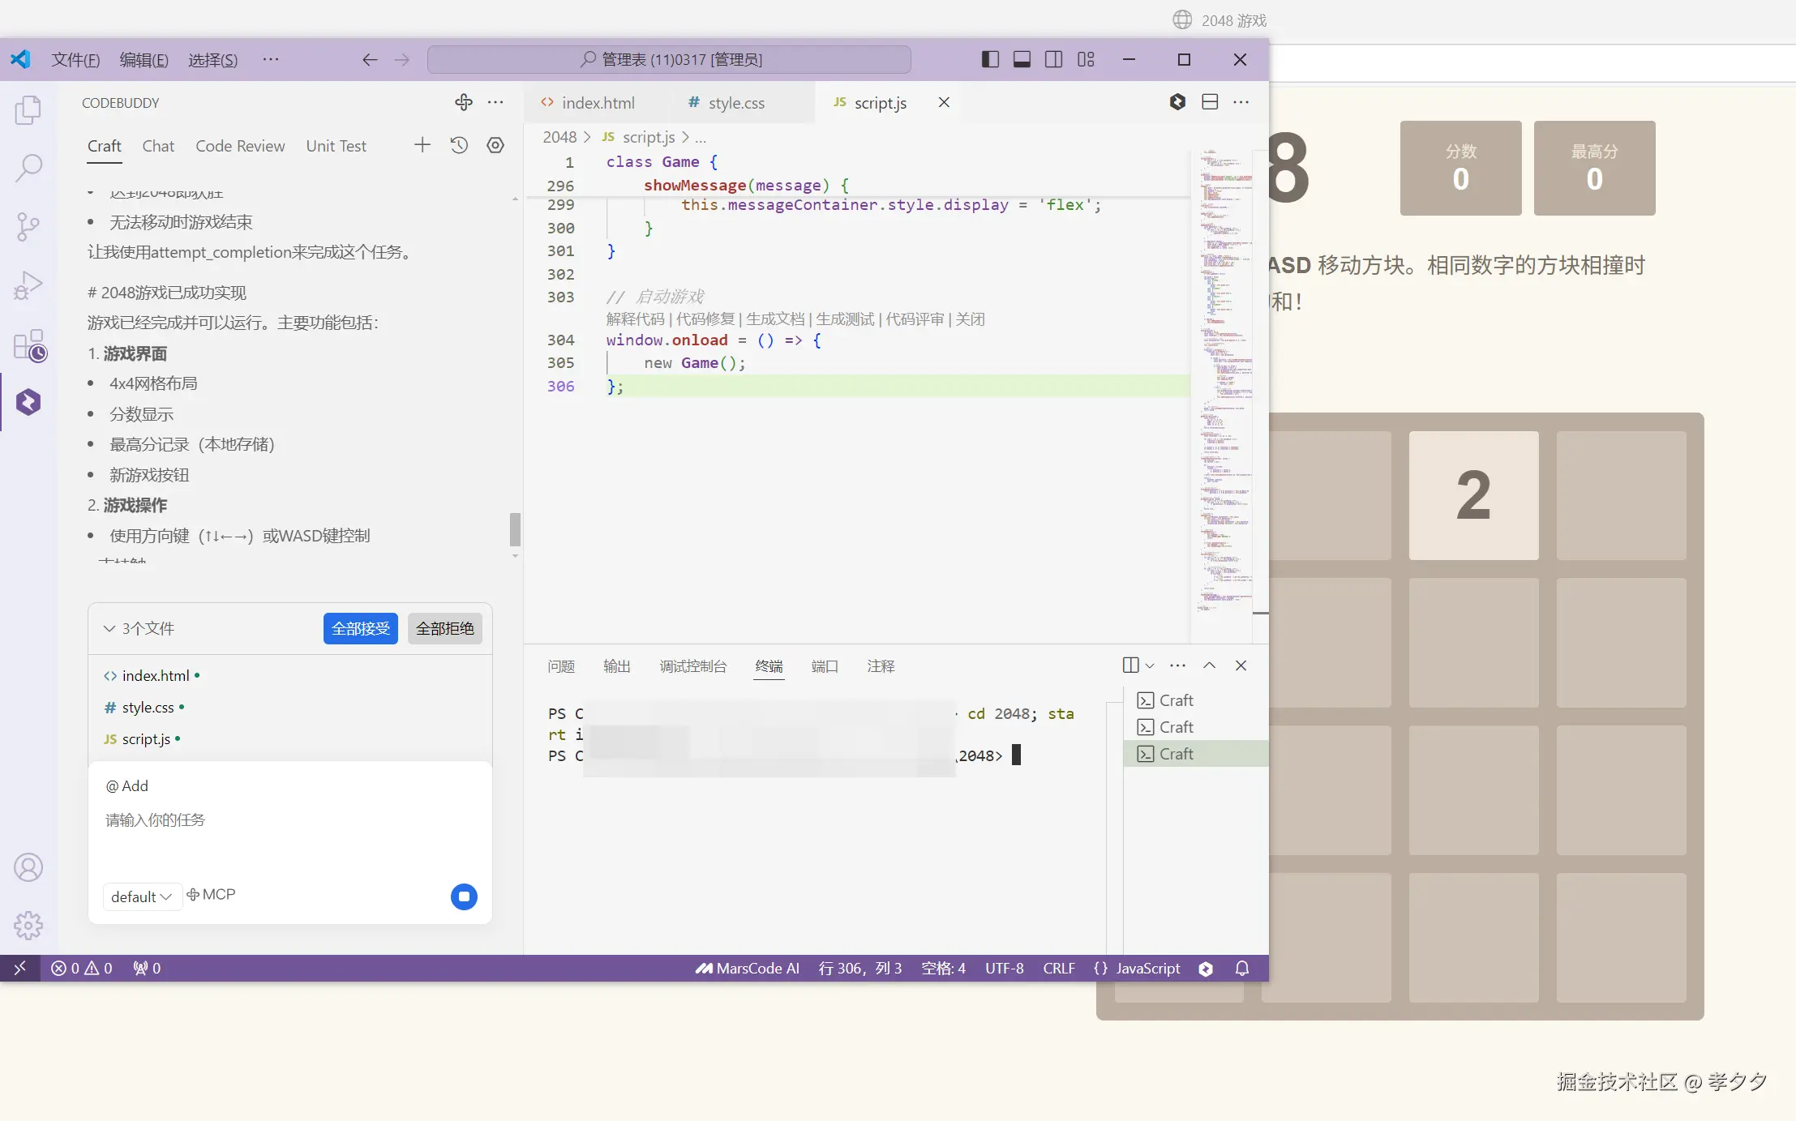The height and width of the screenshot is (1121, 1796).
Task: Open Source Control in activity bar
Action: 28,226
